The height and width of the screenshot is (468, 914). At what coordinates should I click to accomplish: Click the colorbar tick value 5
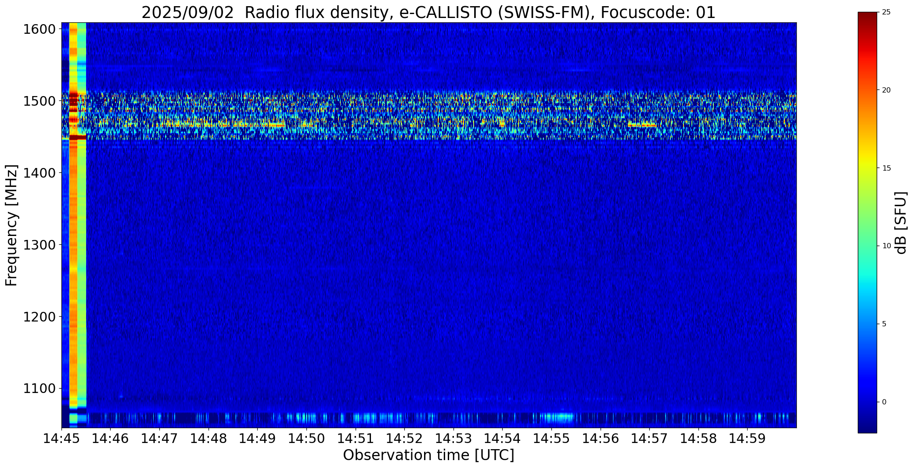884,324
